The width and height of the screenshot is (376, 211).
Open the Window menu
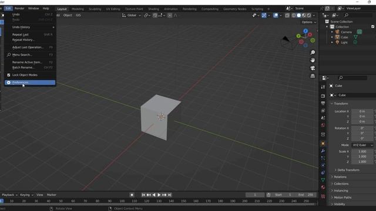tap(33, 8)
